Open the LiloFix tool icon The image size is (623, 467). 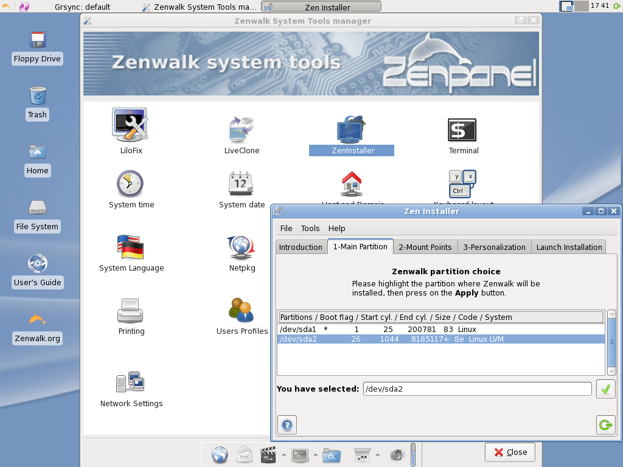[x=131, y=125]
